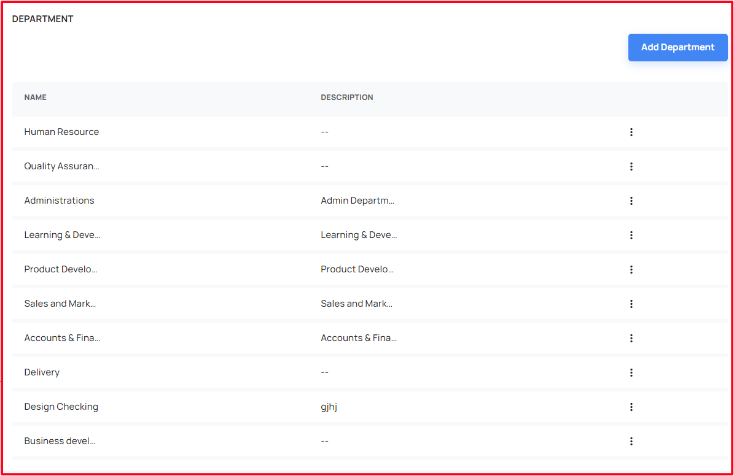Open the Product Development row three-dot menu
Screen dimensions: 734x476
(x=631, y=270)
